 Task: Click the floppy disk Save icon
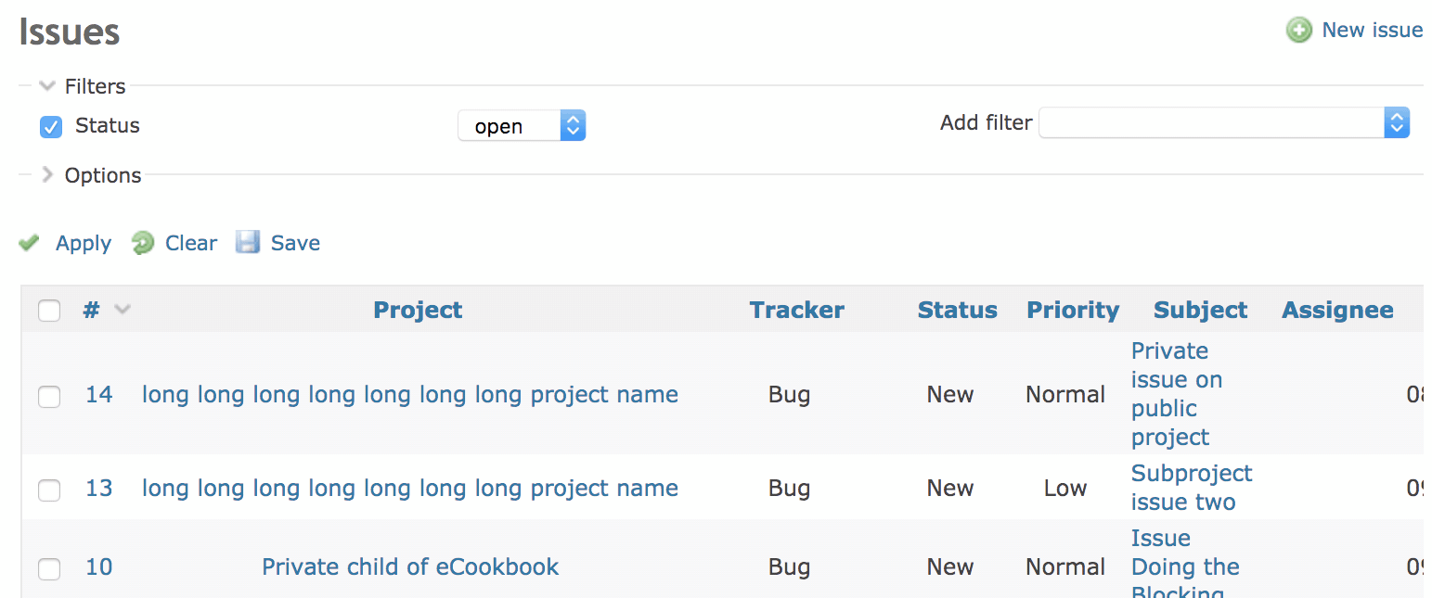(x=248, y=243)
